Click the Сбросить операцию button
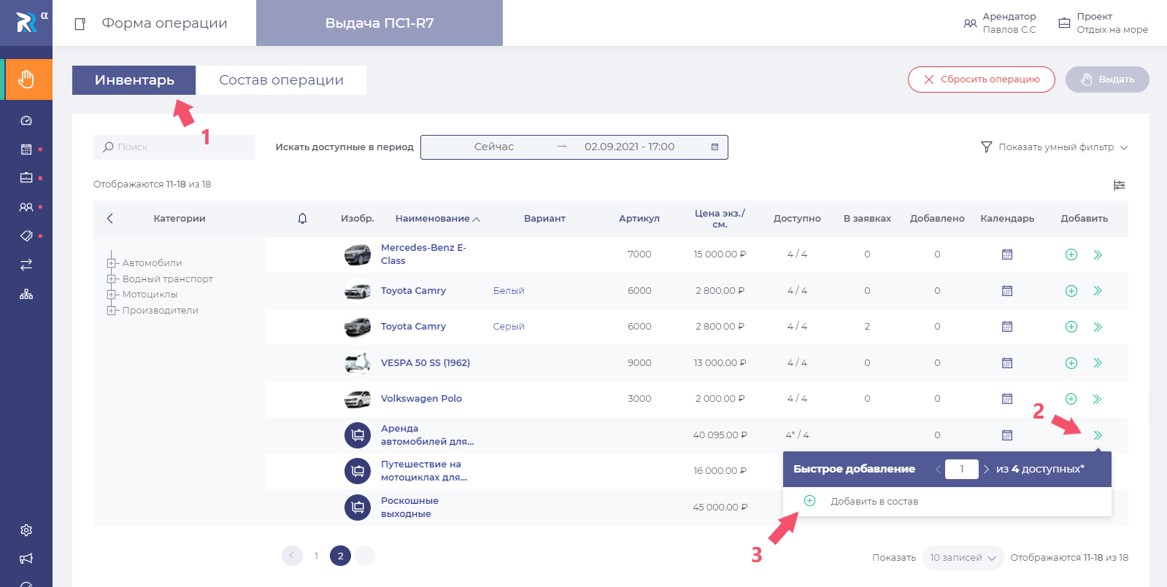This screenshot has height=587, width=1167. (982, 79)
